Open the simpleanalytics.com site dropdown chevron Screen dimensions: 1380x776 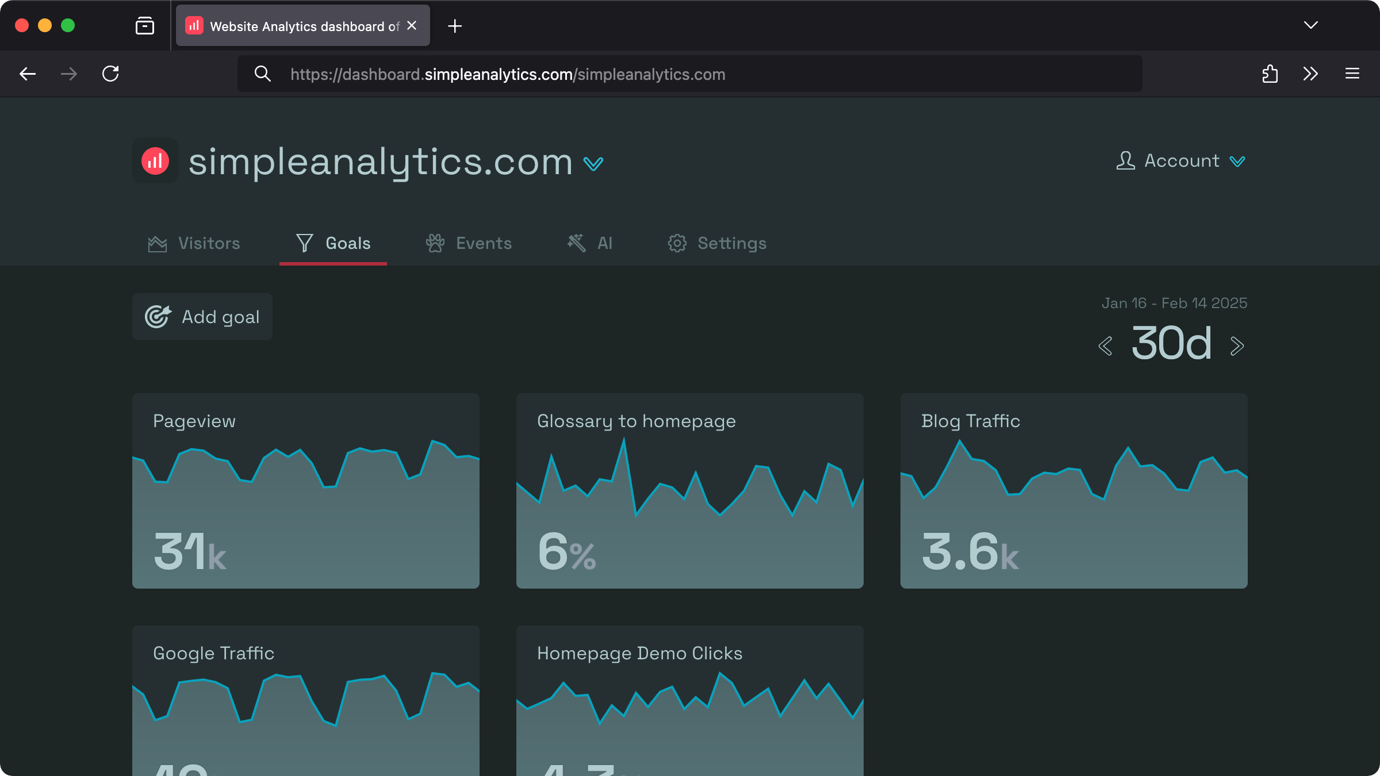[x=593, y=164]
